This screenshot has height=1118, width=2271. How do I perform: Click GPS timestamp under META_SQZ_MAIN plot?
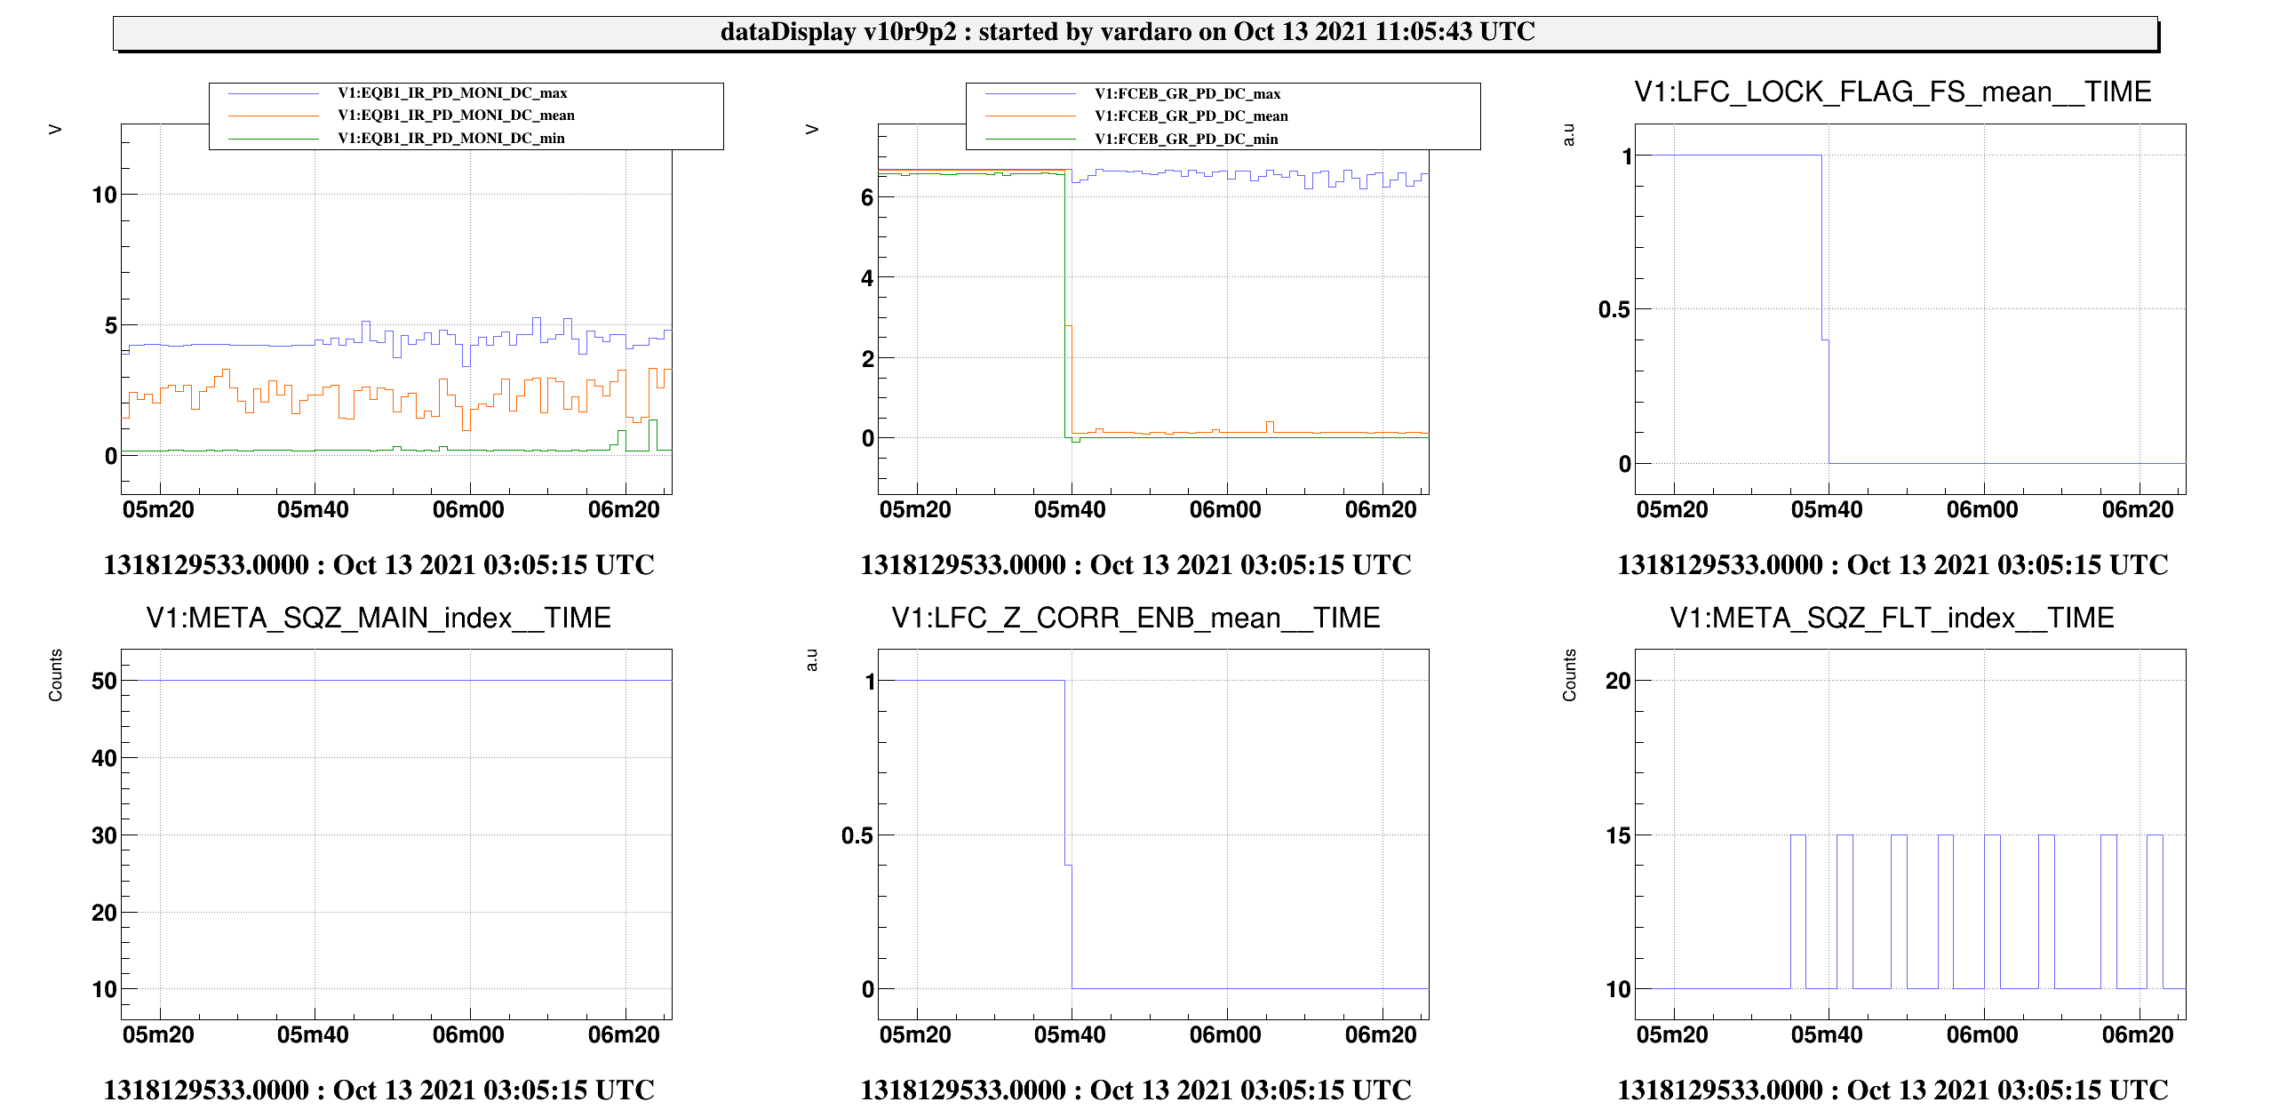[378, 1090]
